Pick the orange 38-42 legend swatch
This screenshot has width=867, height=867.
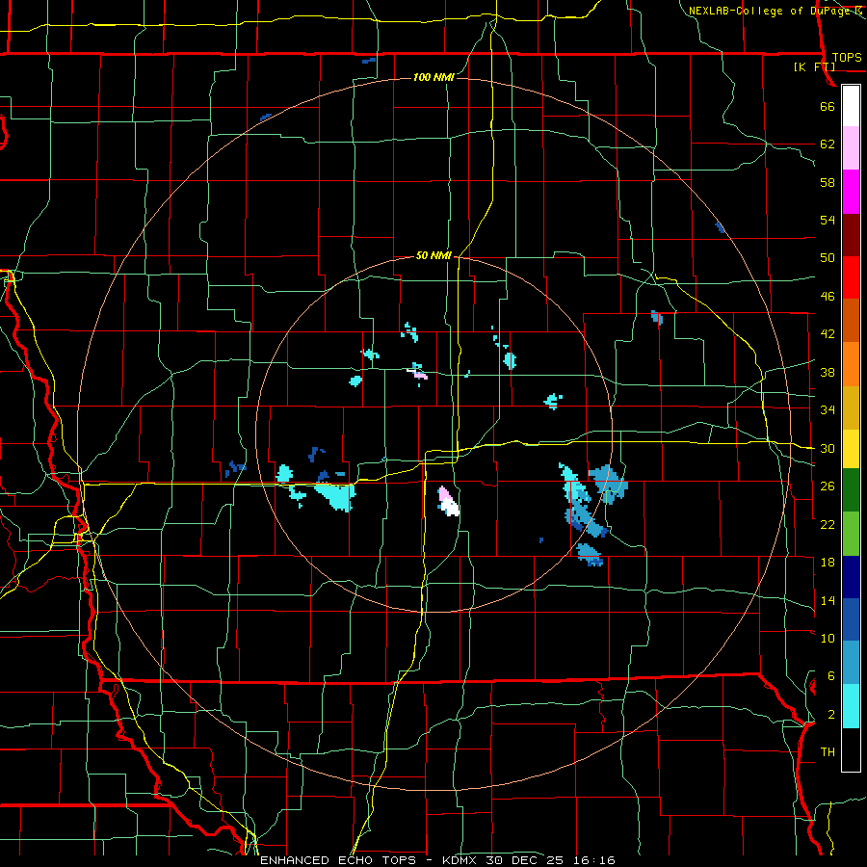pos(851,364)
